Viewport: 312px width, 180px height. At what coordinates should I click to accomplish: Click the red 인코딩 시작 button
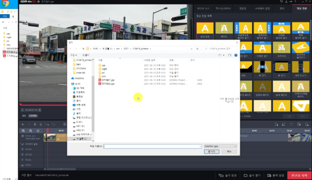299,176
